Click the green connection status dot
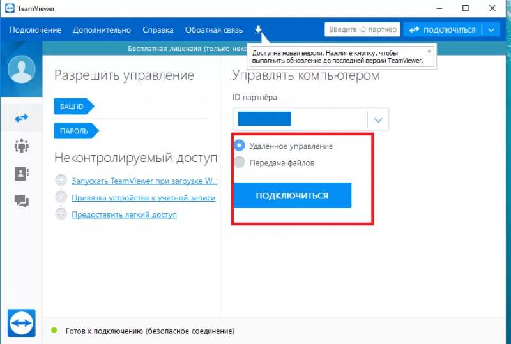 54,331
